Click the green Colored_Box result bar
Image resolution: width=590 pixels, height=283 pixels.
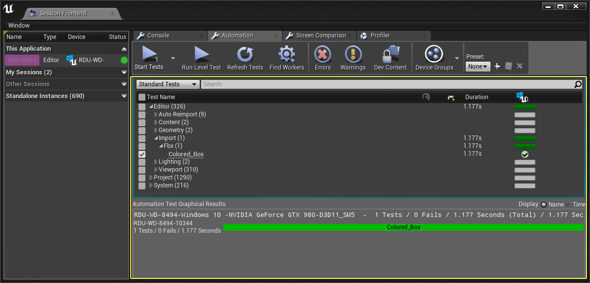click(x=403, y=227)
